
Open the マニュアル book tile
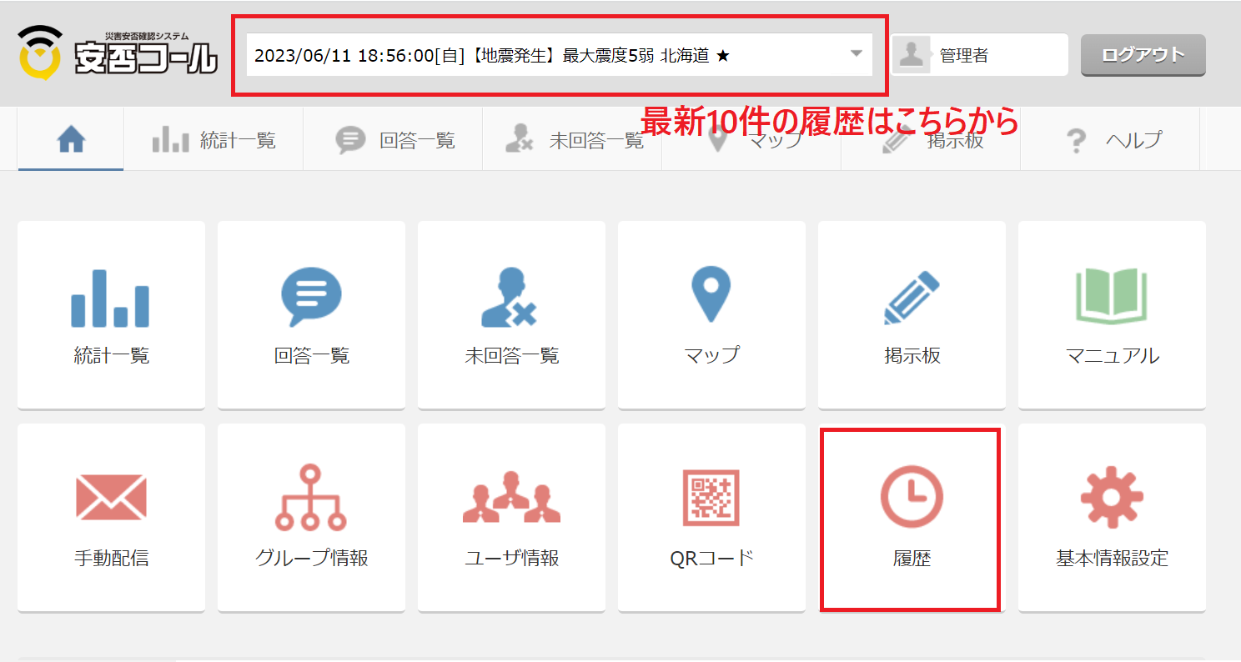tap(1112, 315)
